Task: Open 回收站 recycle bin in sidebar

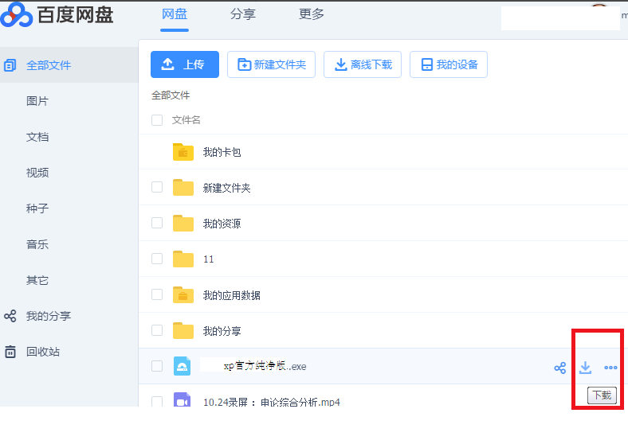Action: 42,352
